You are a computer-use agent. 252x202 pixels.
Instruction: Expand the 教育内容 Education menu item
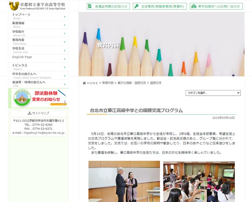38,42
